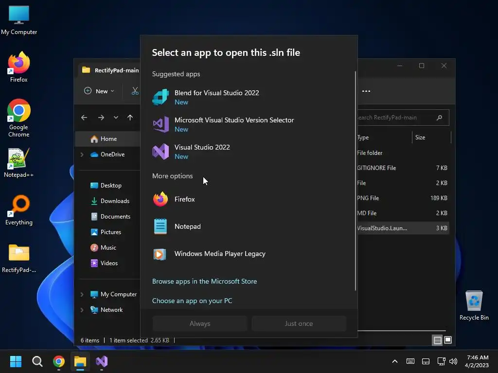498x373 pixels.
Task: Open volume control in system tray
Action: [453, 361]
